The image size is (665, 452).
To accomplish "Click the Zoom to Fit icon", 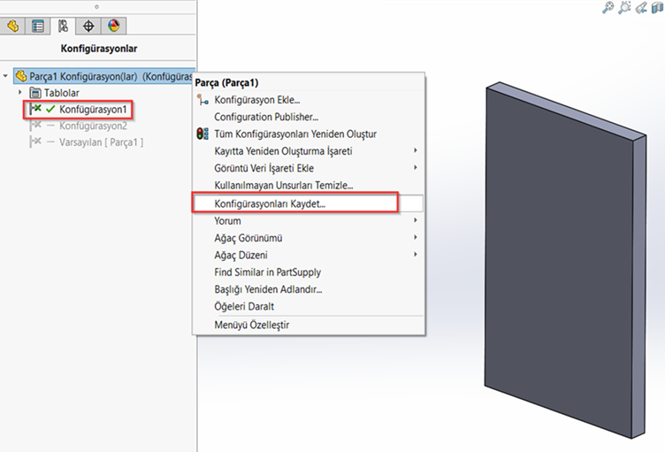I will pos(608,8).
